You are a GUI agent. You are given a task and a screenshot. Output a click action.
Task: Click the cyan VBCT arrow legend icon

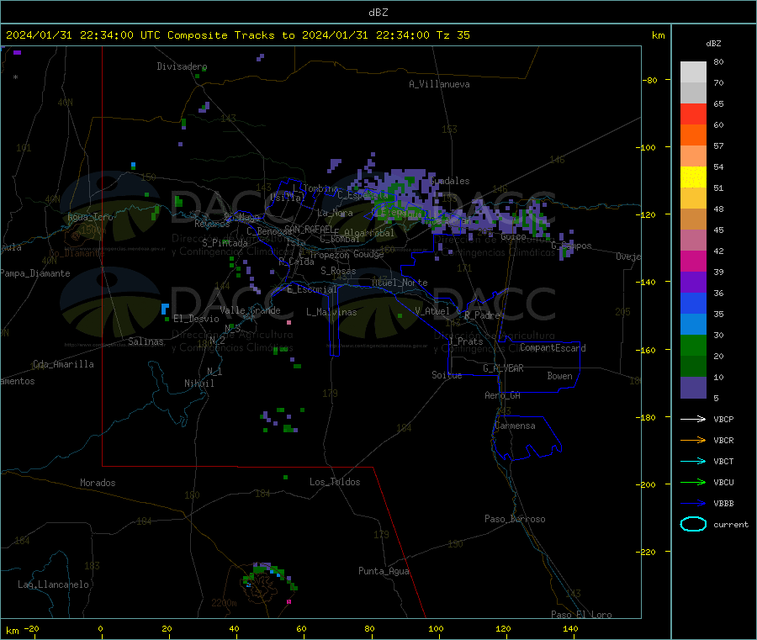693,461
